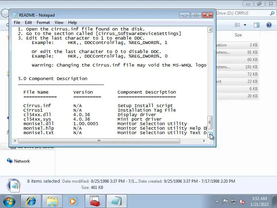Minimize the README Notepad window
Image resolution: width=277 pixels, height=208 pixels.
185,15
